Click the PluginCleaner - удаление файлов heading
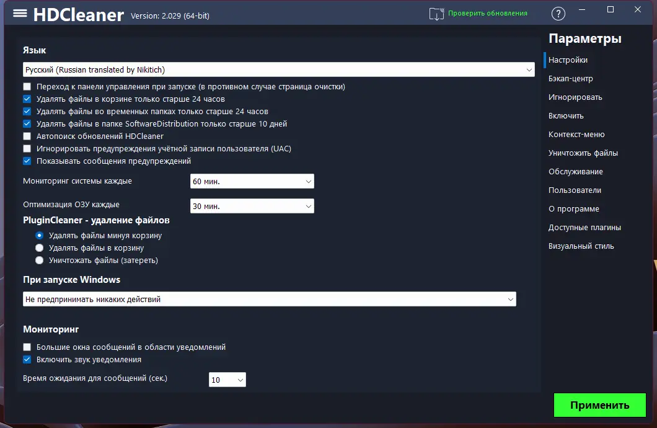Image resolution: width=657 pixels, height=428 pixels. click(x=96, y=220)
